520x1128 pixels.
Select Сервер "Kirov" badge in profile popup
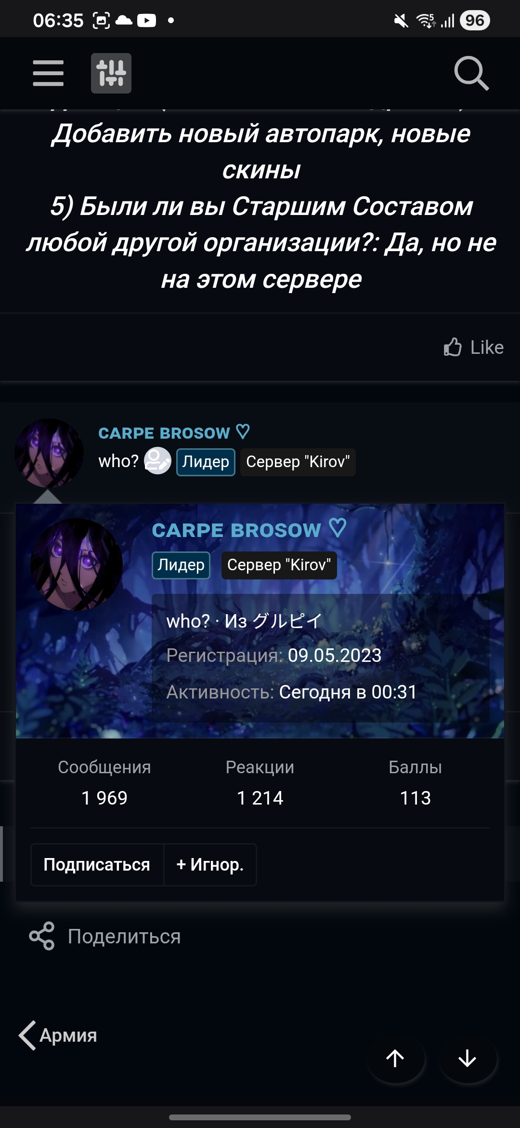[x=279, y=565]
